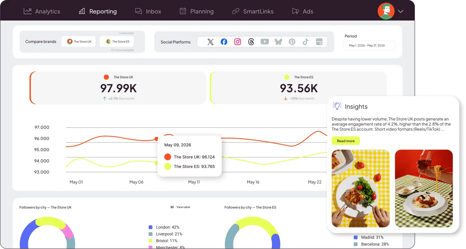Click '12 more available' brands text
Screen dimensions: 466x249
(x=122, y=50)
